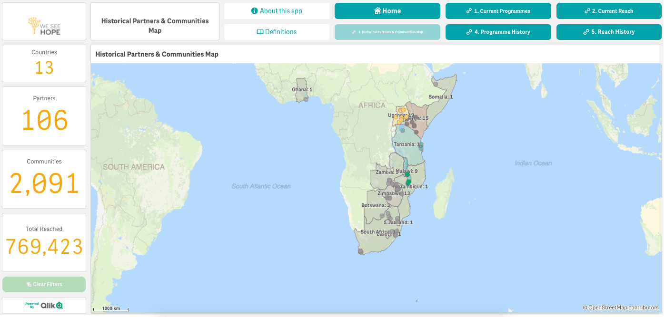Open OpenStreetMap contributors link
Screen dimensions: 665x317
[623, 307]
